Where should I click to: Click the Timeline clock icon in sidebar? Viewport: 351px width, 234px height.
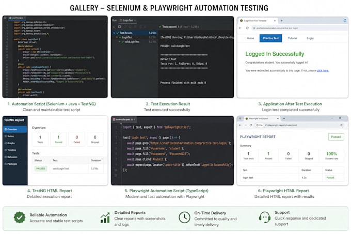[6, 150]
